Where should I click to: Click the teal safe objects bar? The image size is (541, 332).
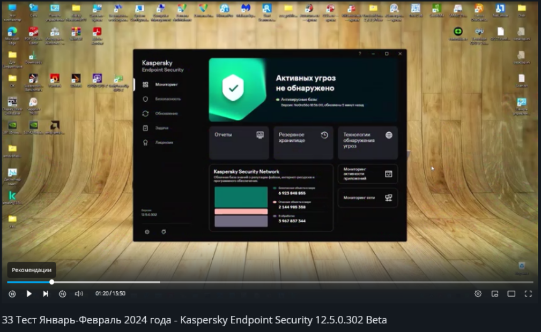tap(241, 197)
